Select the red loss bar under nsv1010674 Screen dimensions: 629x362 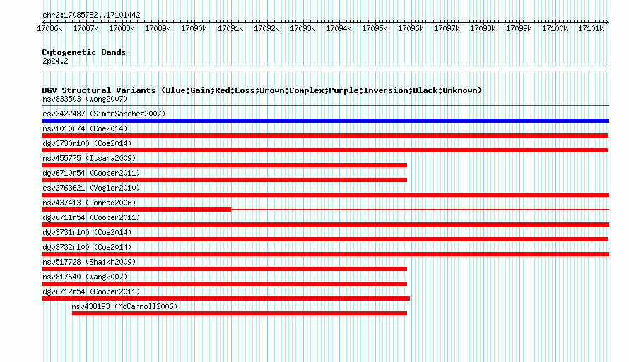point(324,135)
